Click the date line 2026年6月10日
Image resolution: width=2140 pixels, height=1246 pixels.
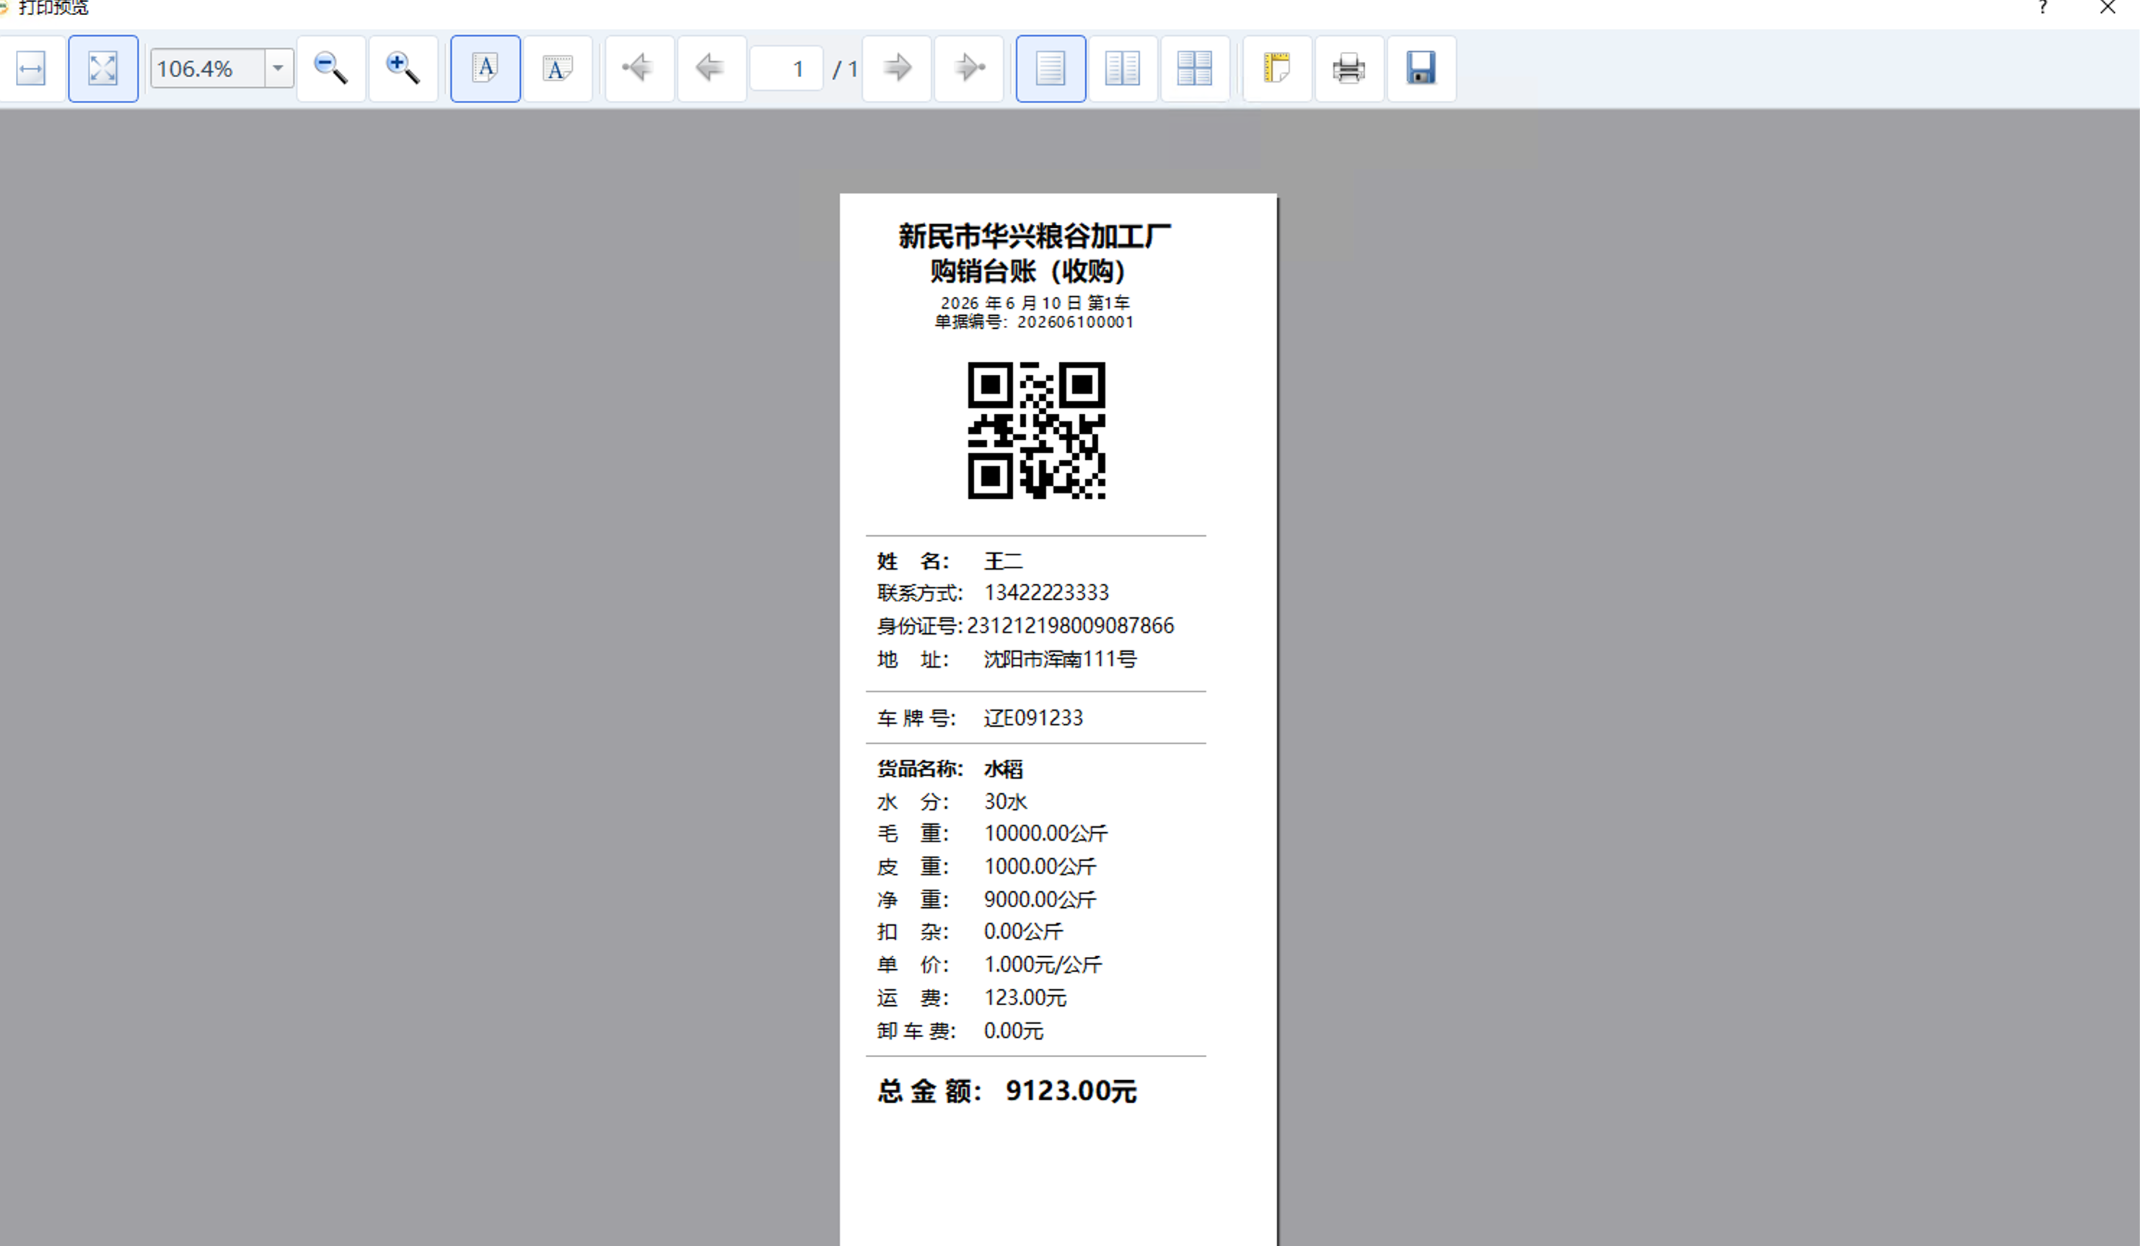tap(1011, 303)
